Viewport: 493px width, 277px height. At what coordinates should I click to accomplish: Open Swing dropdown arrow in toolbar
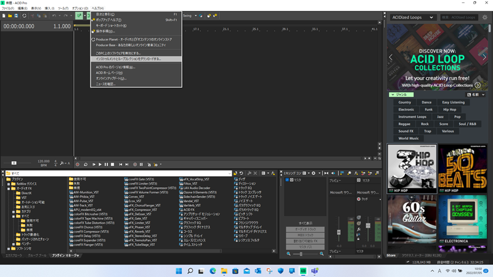(x=195, y=16)
